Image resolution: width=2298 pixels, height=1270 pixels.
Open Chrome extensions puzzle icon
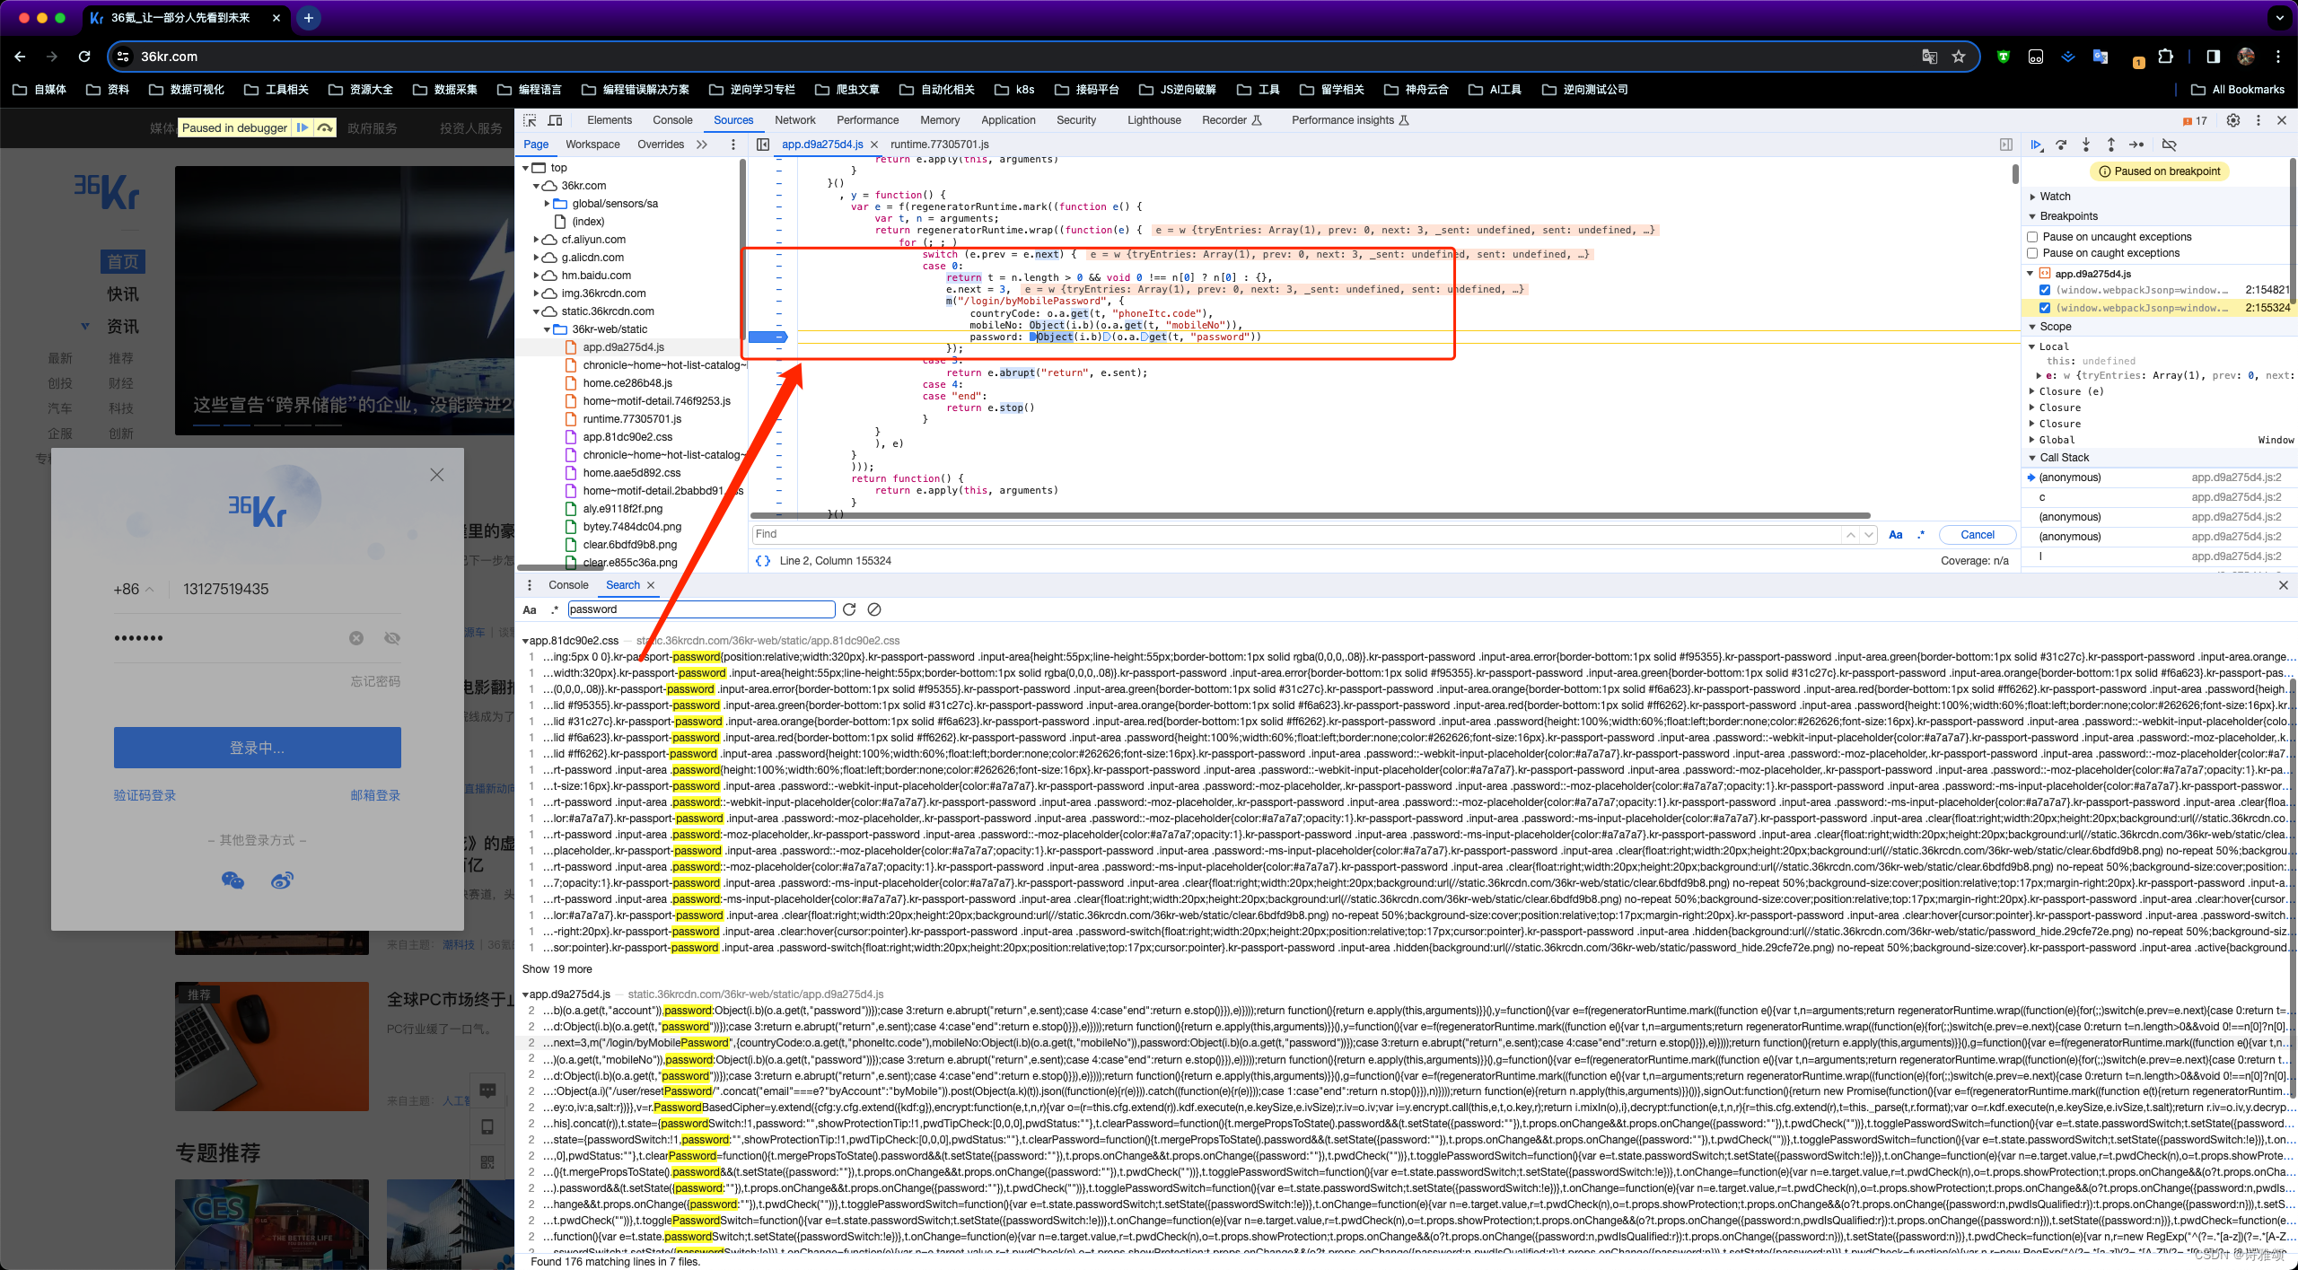point(2165,57)
